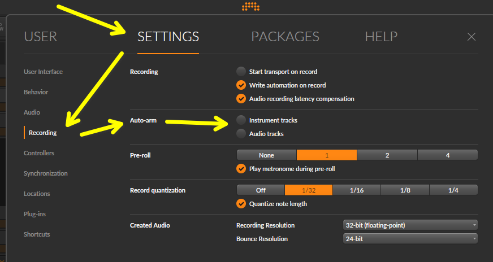Set Record quantization to 1/16
Viewport: 493px width, 262px height.
(x=357, y=190)
